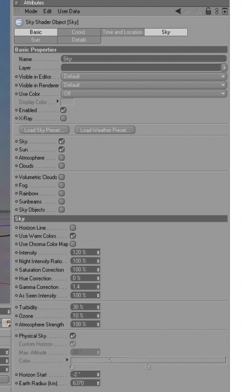Enable Volumetric Clouds checkbox
This screenshot has width=242, height=392.
pos(61,177)
